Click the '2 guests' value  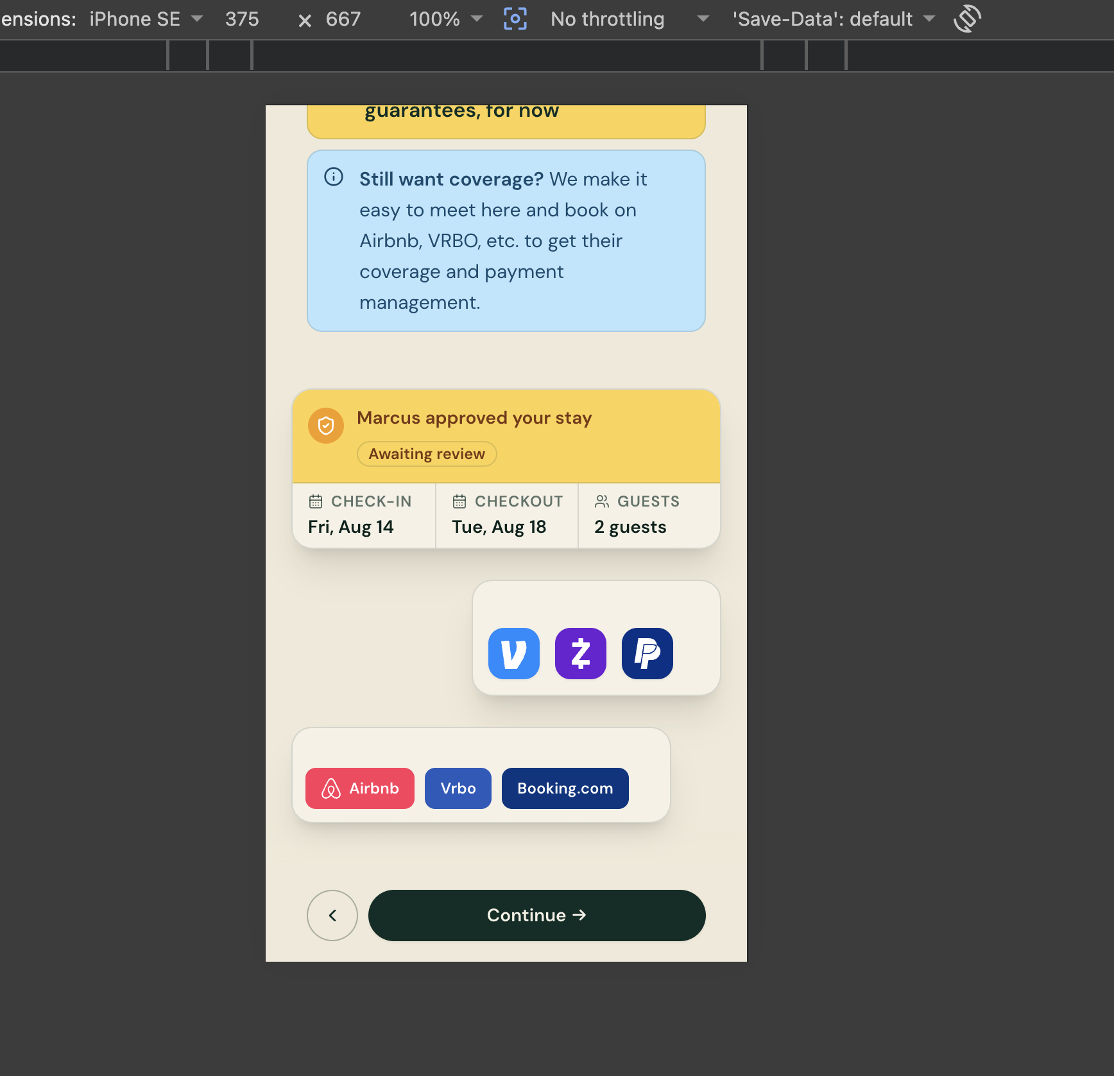coord(630,527)
